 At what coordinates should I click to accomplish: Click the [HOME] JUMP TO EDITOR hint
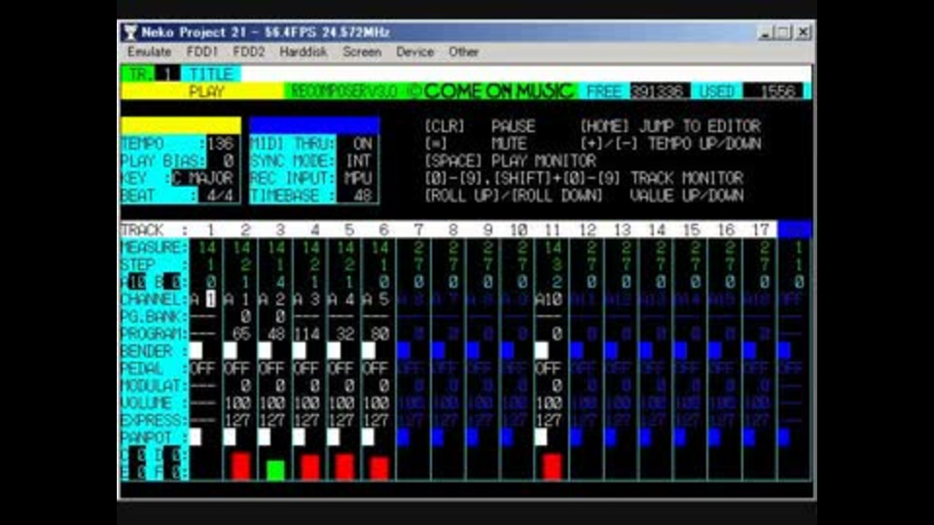(x=670, y=126)
